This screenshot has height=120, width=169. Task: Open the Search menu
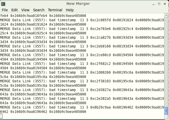[x=39, y=10]
